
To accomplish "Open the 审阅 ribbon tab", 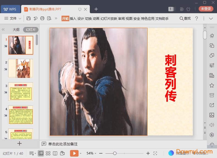I will (121, 18).
